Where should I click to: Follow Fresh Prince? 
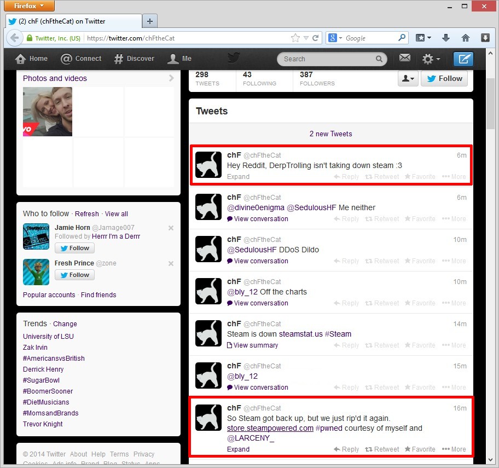(x=75, y=275)
